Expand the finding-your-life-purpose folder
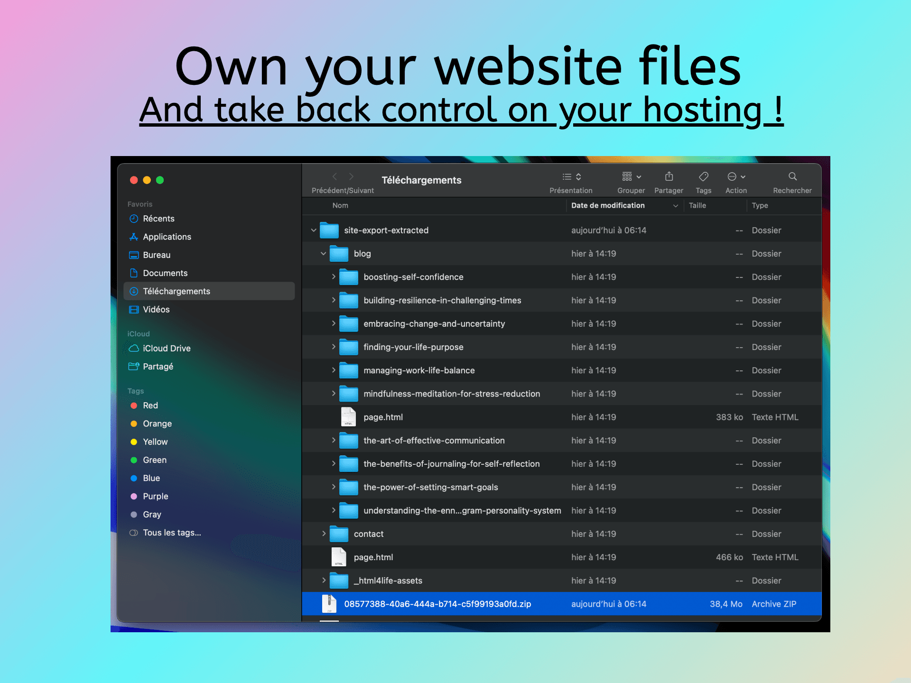 [334, 347]
